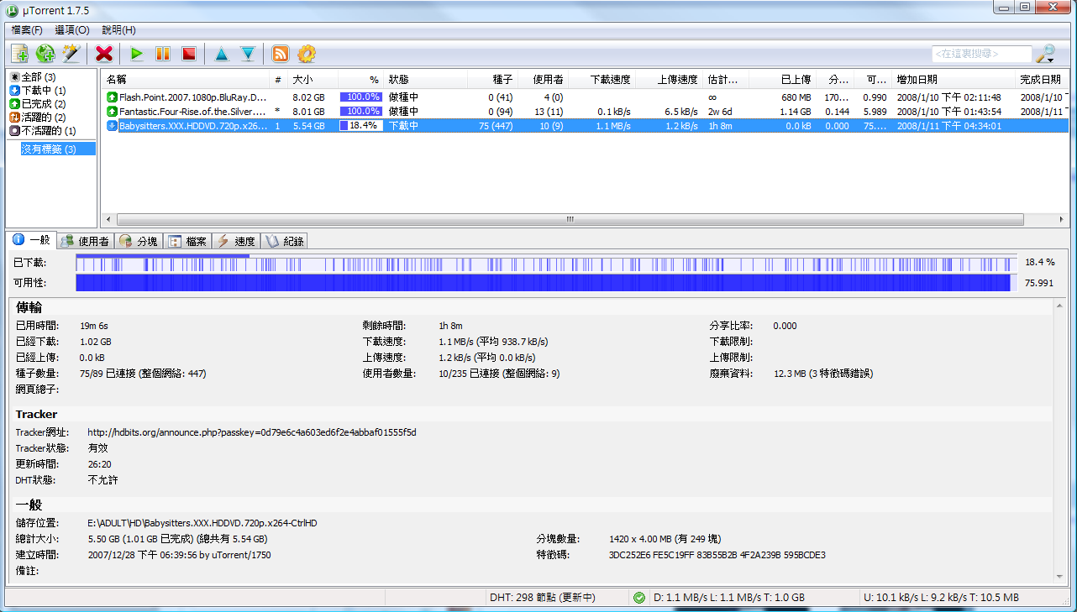Sort by 大小 column header
1077x612 pixels.
point(313,80)
